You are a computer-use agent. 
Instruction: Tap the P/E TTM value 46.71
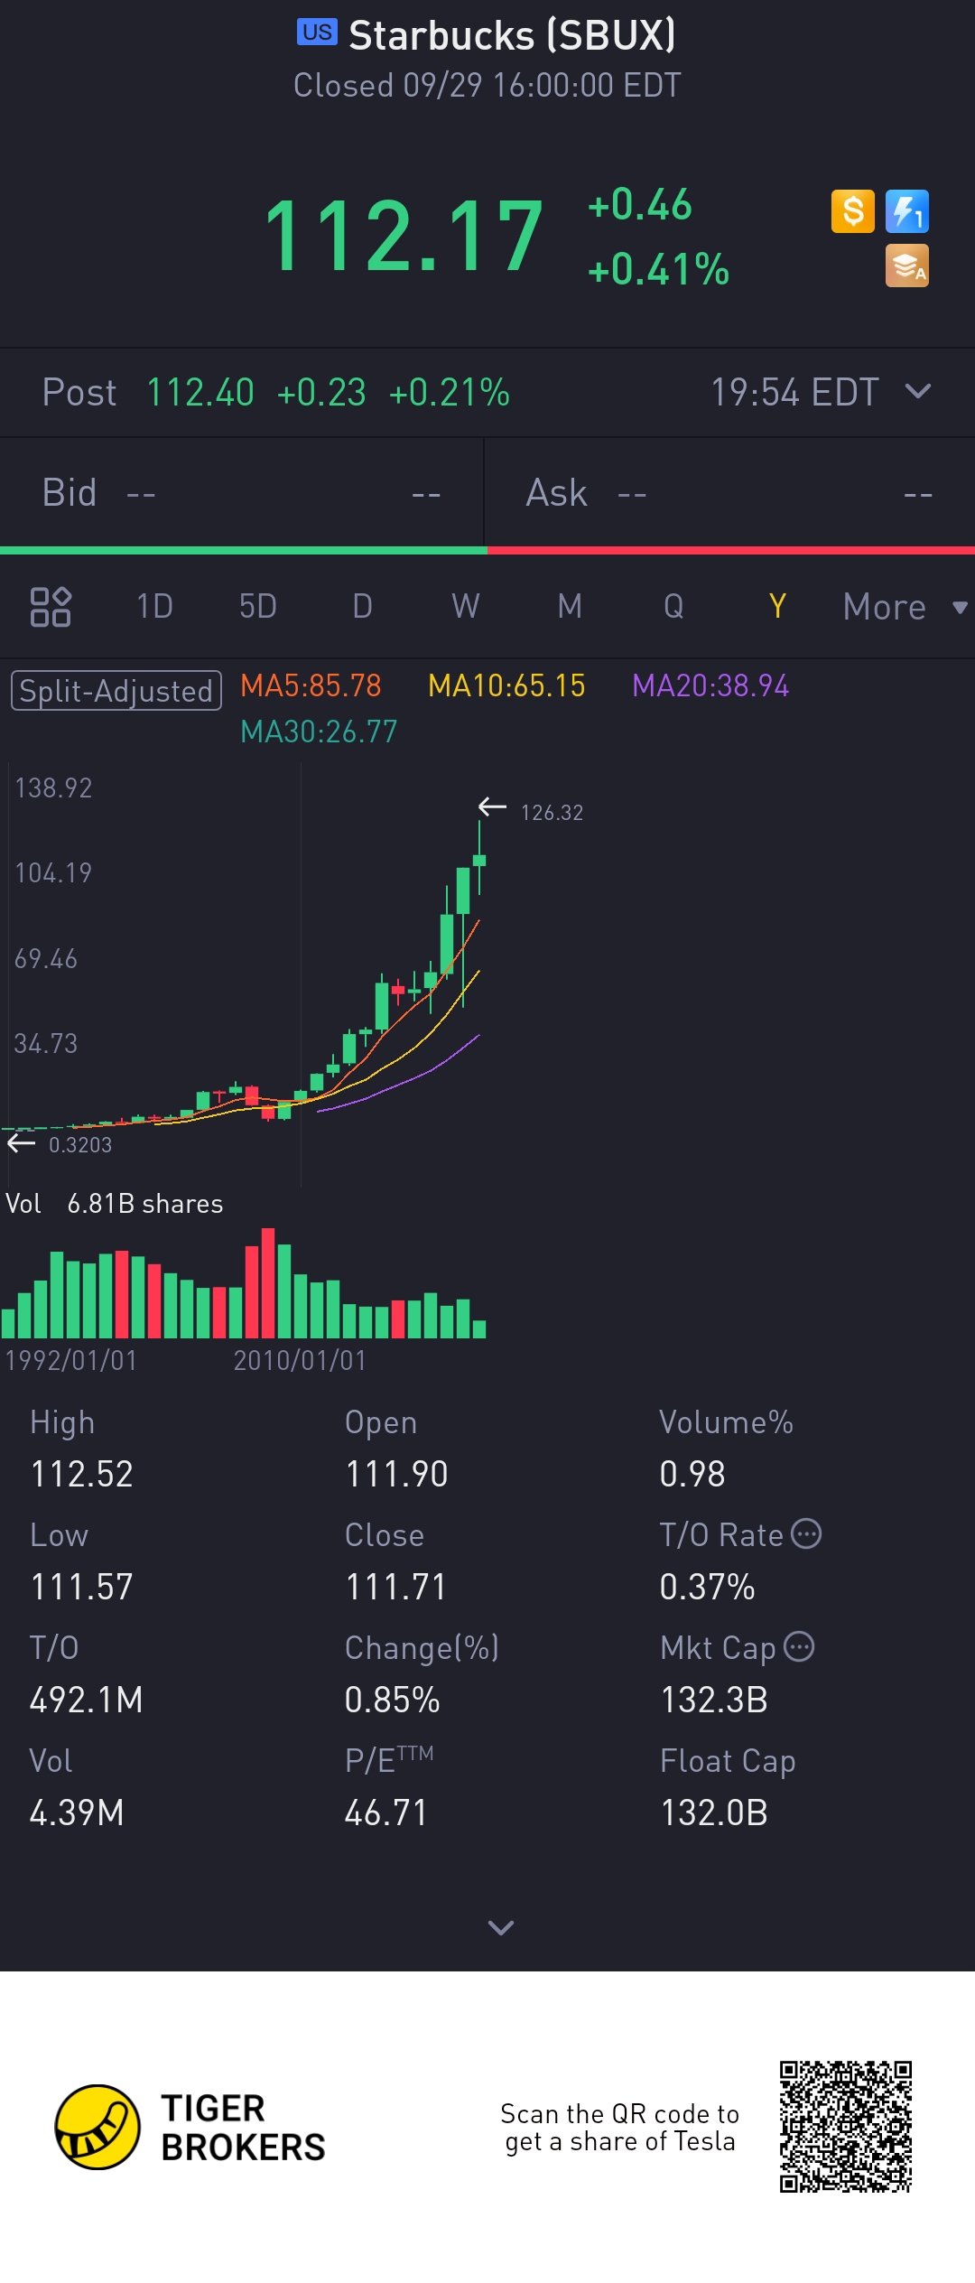[385, 1812]
